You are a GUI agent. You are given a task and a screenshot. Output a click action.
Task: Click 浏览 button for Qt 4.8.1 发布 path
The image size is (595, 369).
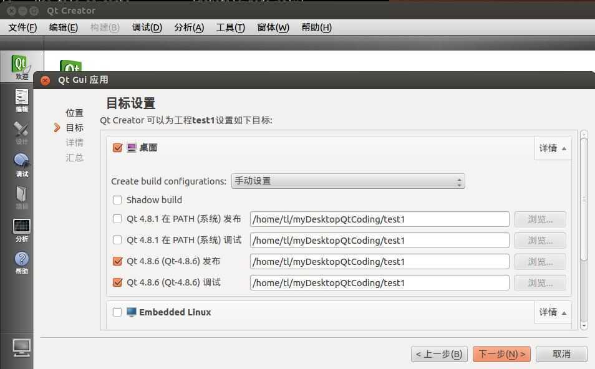pos(540,219)
